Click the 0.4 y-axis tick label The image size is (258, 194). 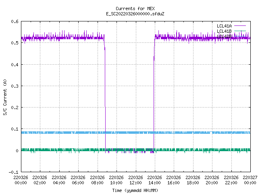pos(15,65)
